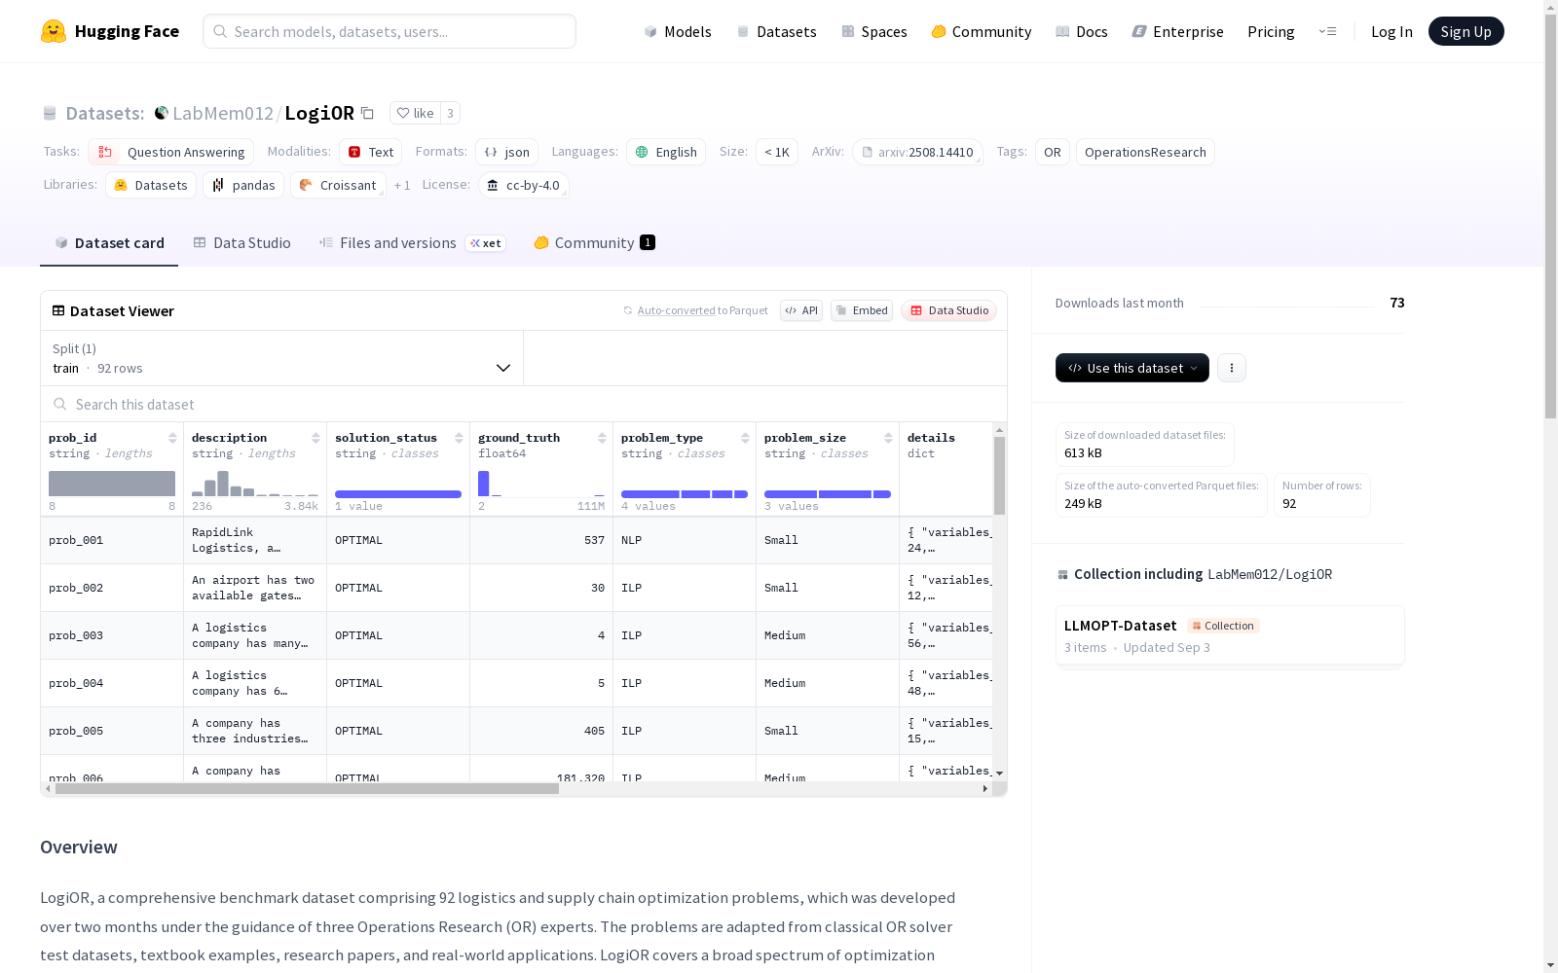1558x973 pixels.
Task: Open the Enterprise page
Action: pyautogui.click(x=1177, y=31)
